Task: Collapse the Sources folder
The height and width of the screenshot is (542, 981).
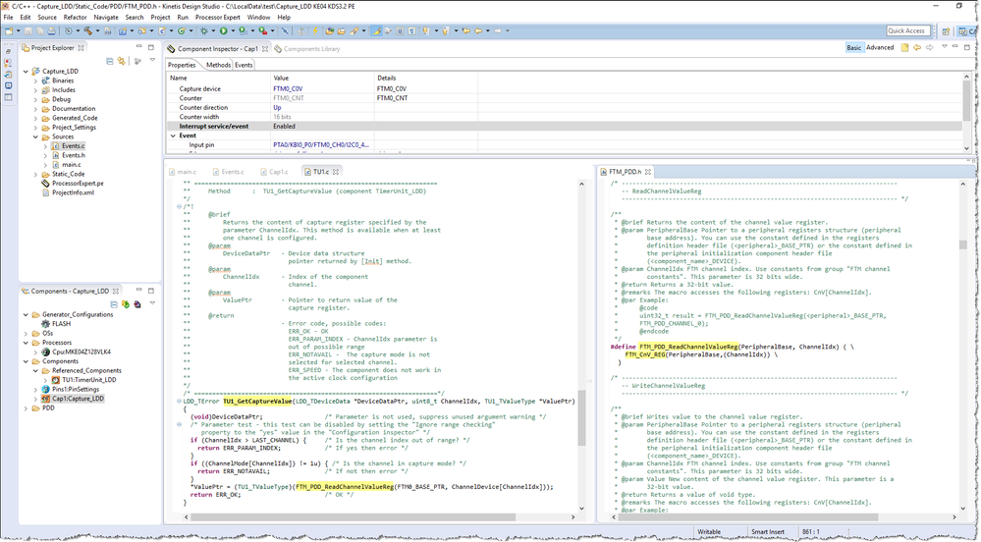Action: click(x=35, y=137)
